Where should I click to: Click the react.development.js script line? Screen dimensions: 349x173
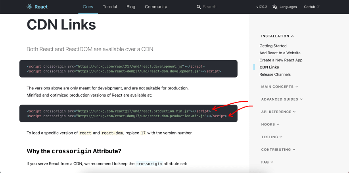click(x=115, y=66)
